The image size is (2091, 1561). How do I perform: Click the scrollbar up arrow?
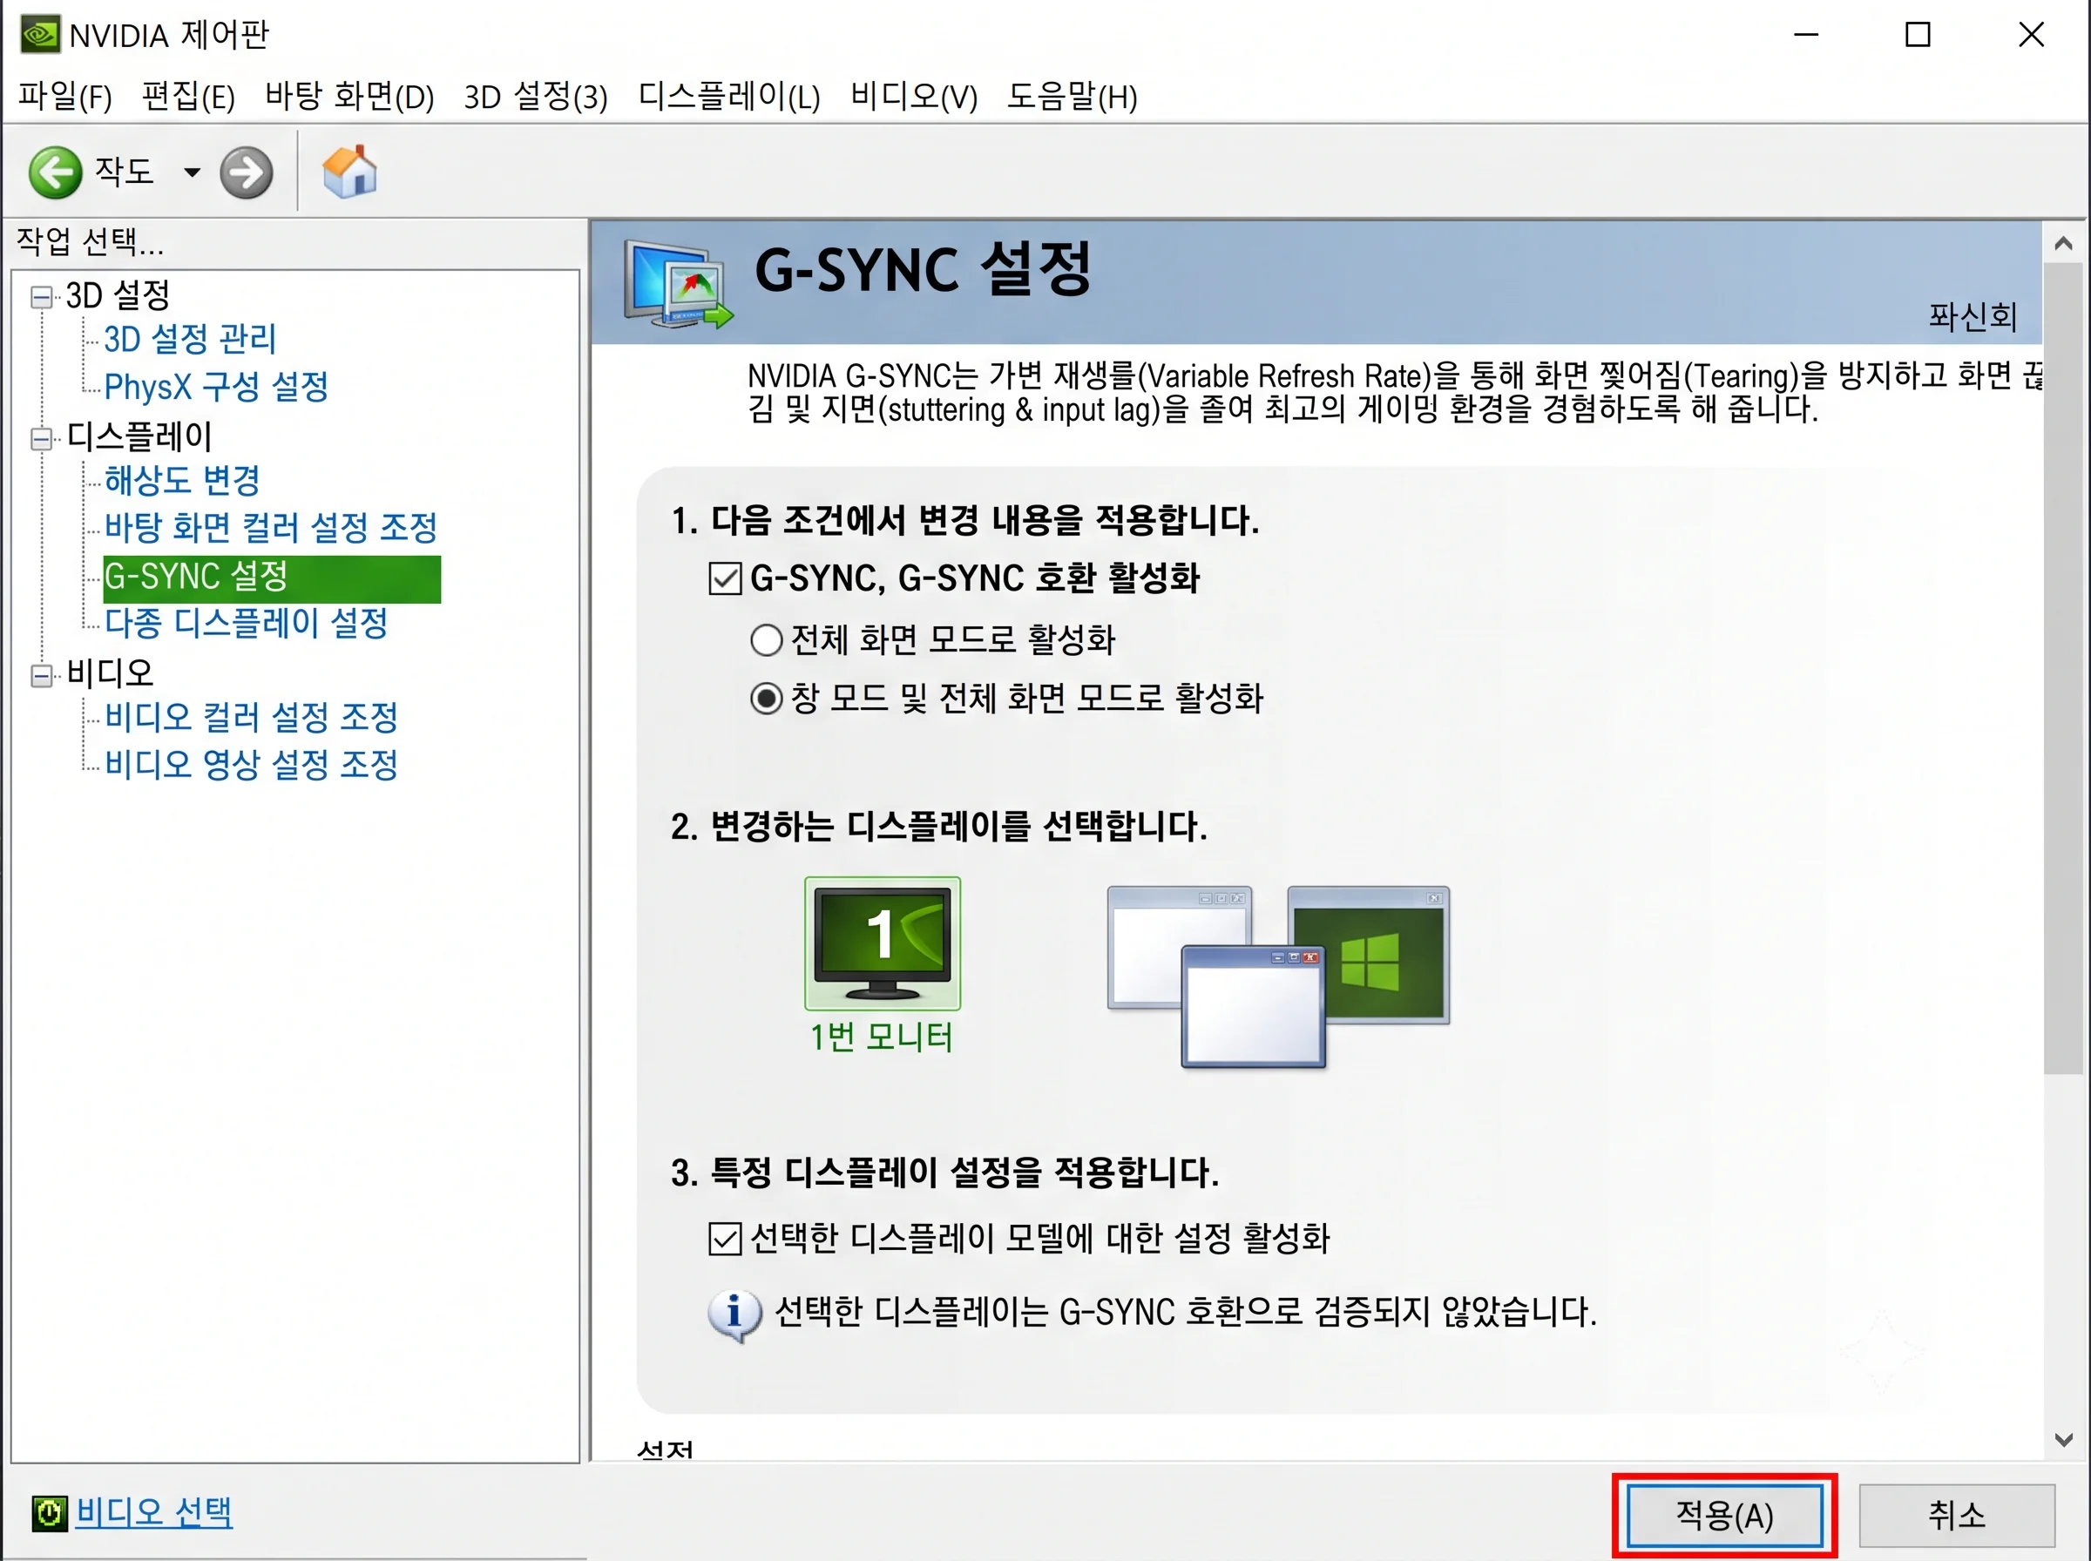pos(2064,243)
